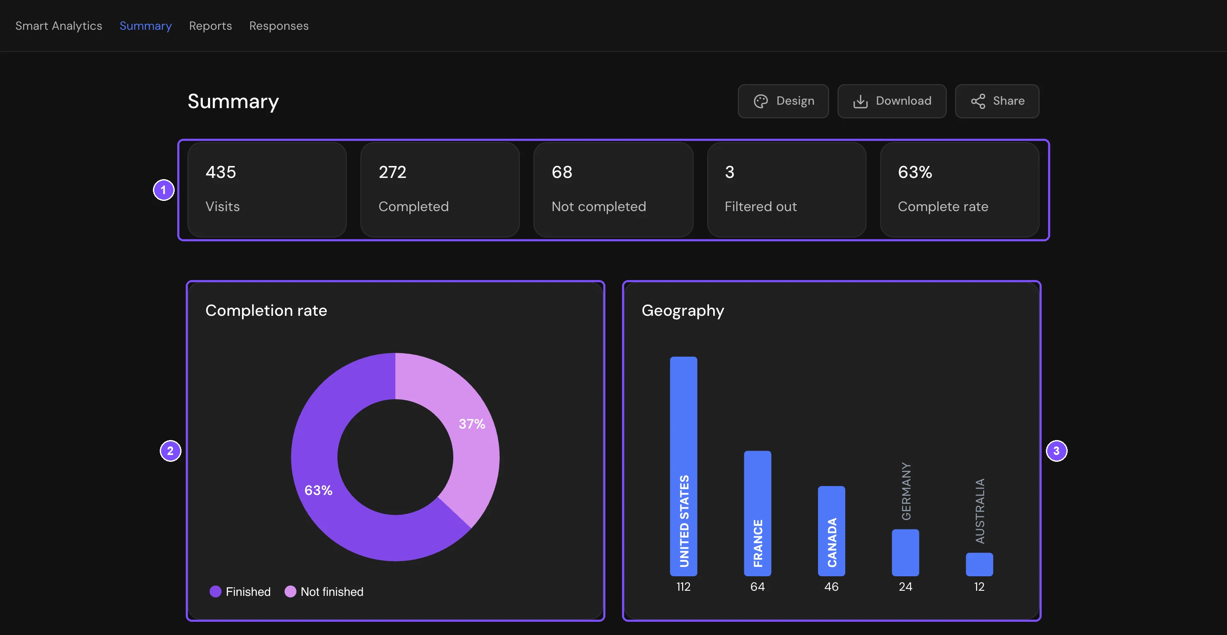
Task: Select the 63% Complete rate card
Action: click(959, 189)
